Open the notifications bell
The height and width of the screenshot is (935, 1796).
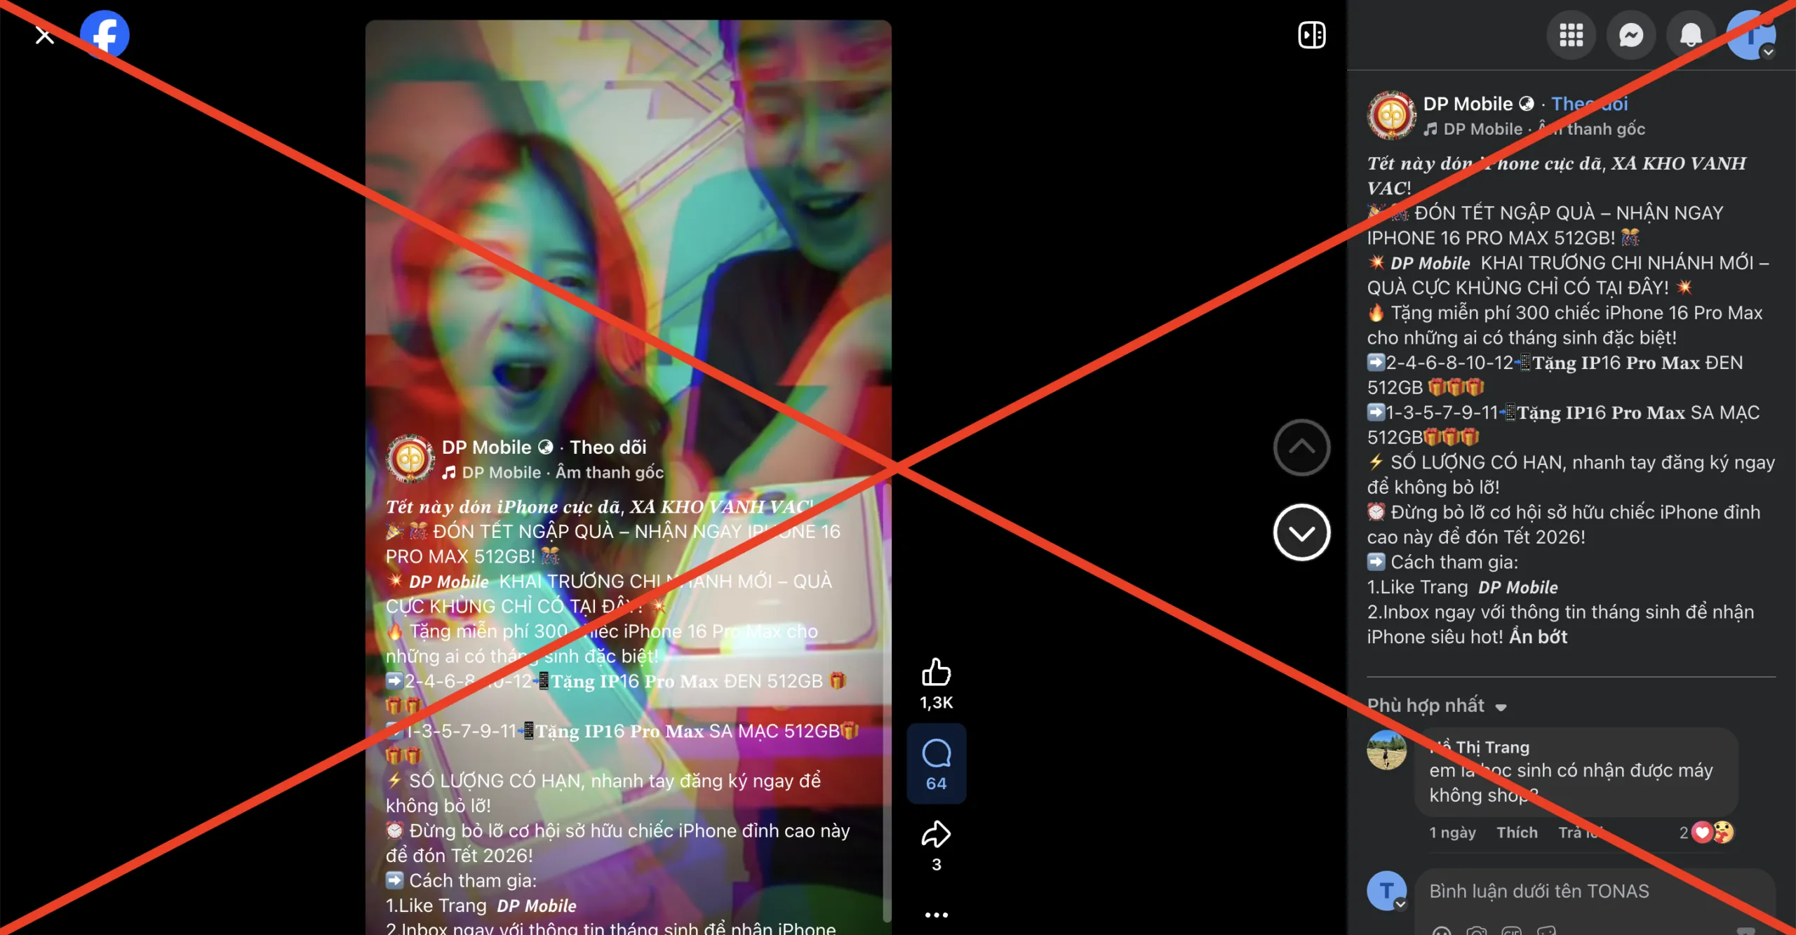1691,34
